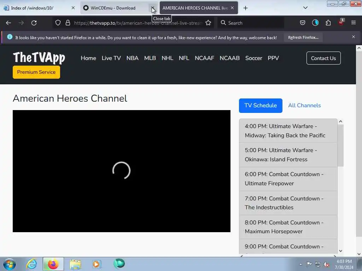The width and height of the screenshot is (362, 271).
Task: Open the Live TV navigation link
Action: click(x=111, y=58)
